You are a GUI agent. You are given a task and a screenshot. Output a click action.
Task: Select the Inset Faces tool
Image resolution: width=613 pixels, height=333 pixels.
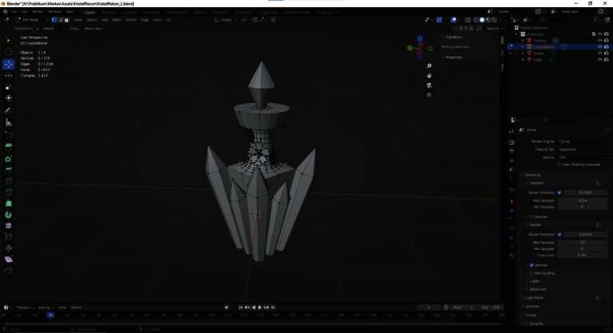[9, 159]
